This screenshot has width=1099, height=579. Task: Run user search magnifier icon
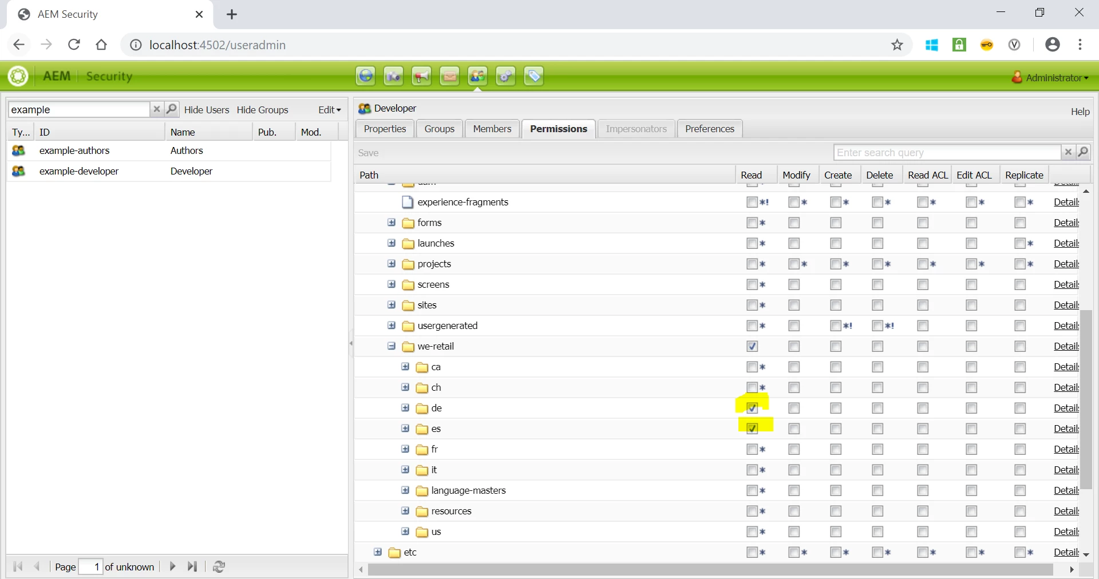[171, 109]
